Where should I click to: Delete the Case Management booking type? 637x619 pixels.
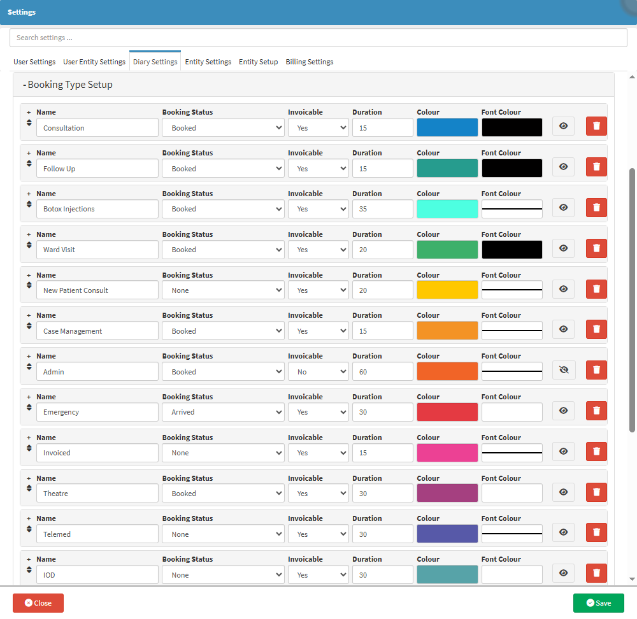tap(596, 329)
